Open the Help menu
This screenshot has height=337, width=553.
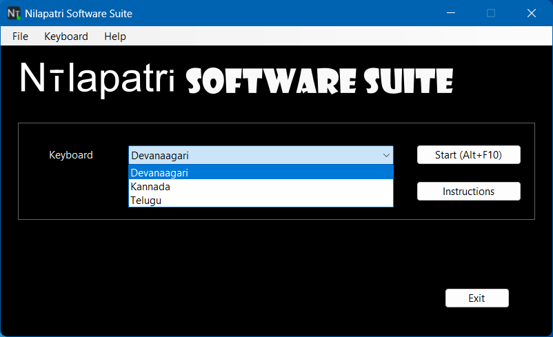point(115,37)
